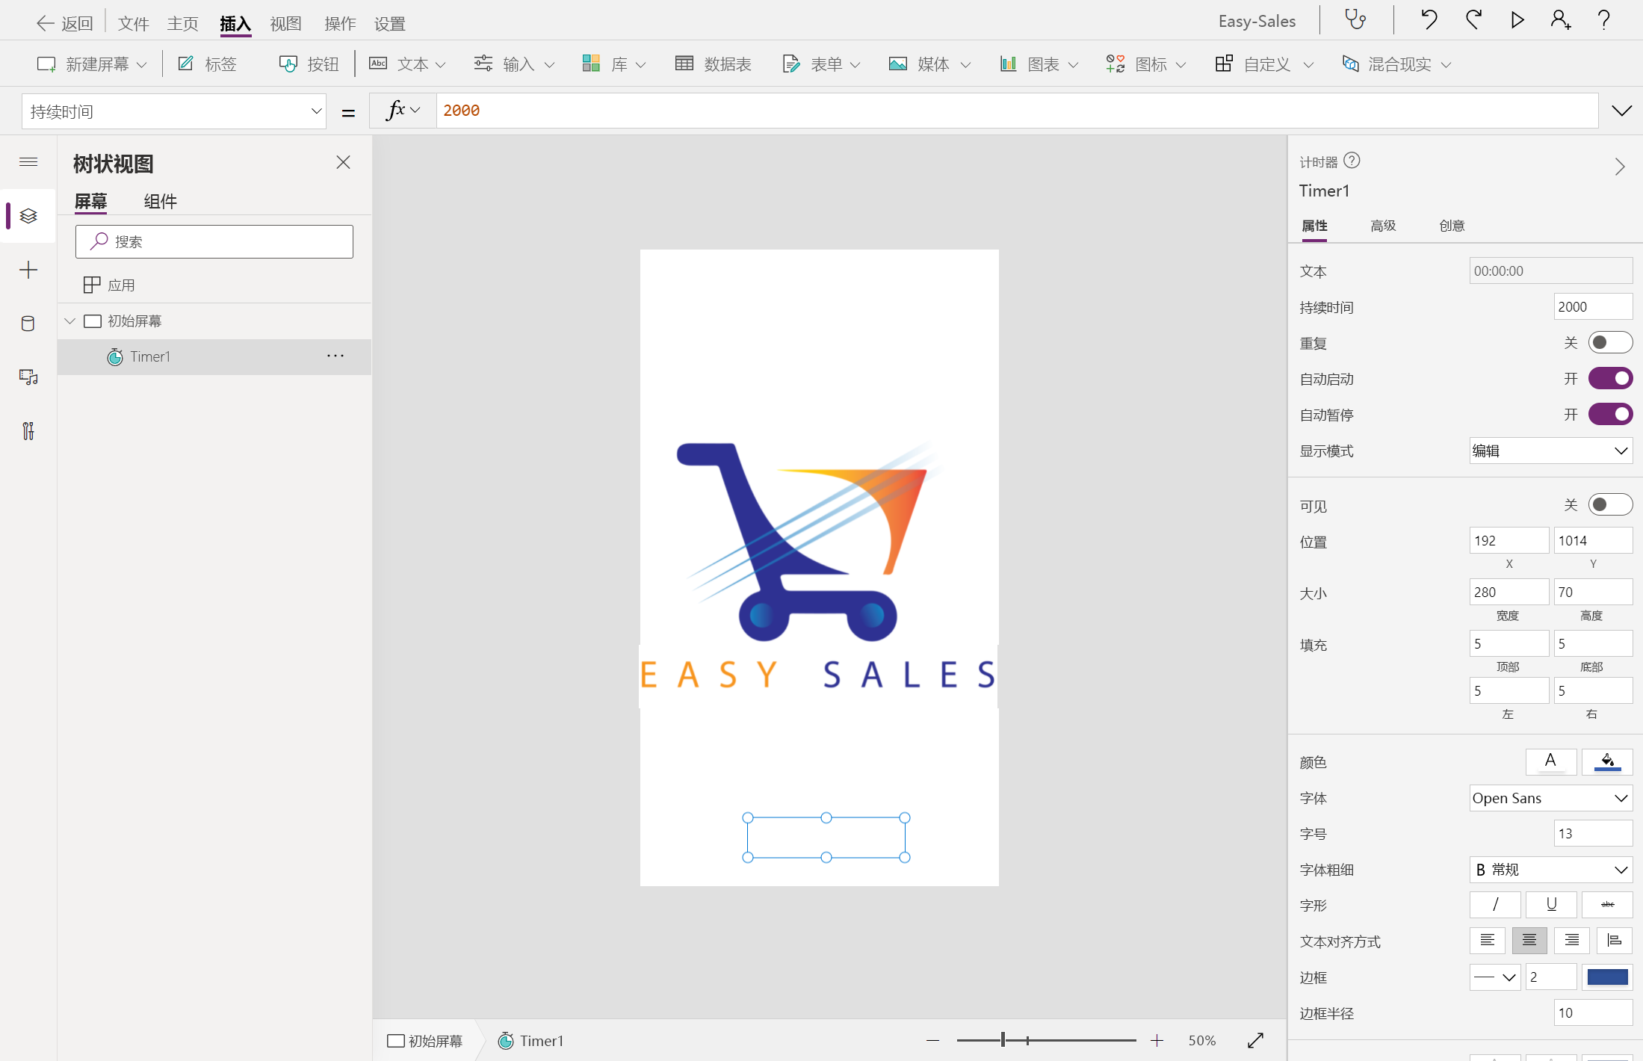This screenshot has width=1643, height=1061.
Task: Click the zoom slider handle
Action: 1003,1040
